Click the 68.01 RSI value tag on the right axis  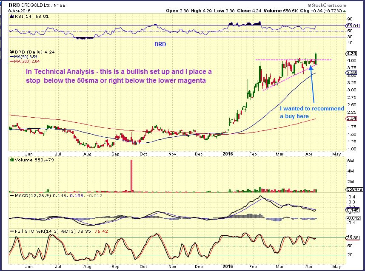[353, 25]
